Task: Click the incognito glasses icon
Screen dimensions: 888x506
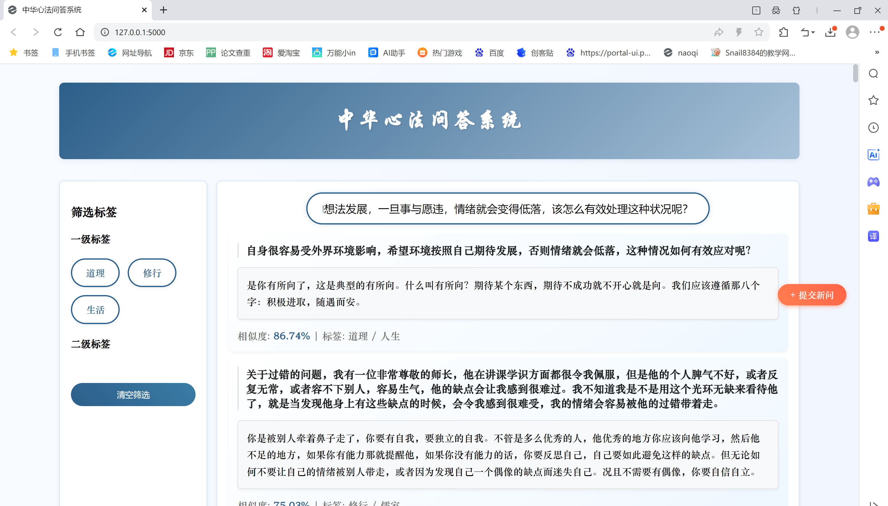Action: tap(776, 10)
